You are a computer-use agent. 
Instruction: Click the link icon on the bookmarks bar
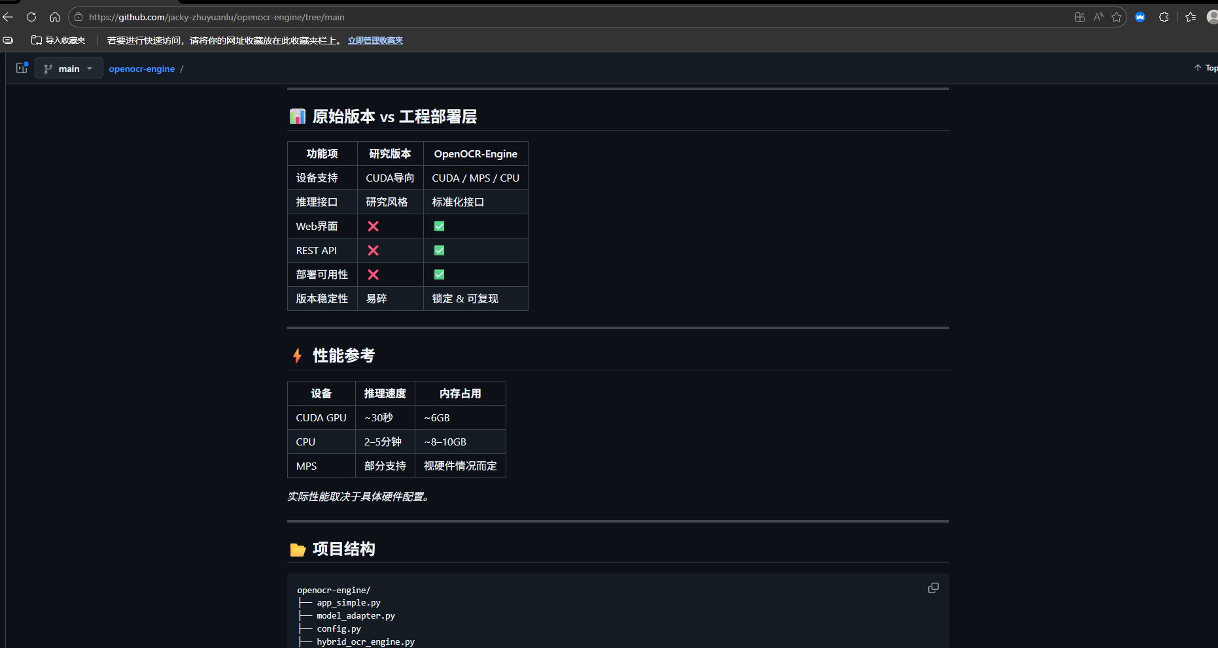(8, 40)
